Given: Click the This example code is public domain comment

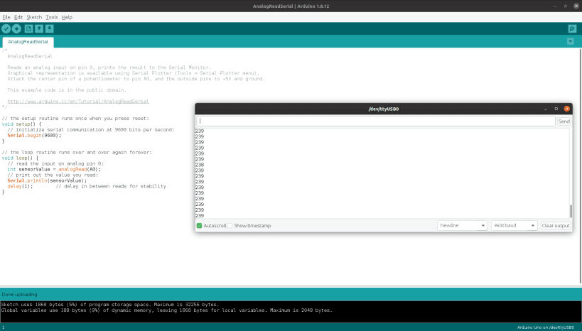Looking at the screenshot, I should click(67, 90).
